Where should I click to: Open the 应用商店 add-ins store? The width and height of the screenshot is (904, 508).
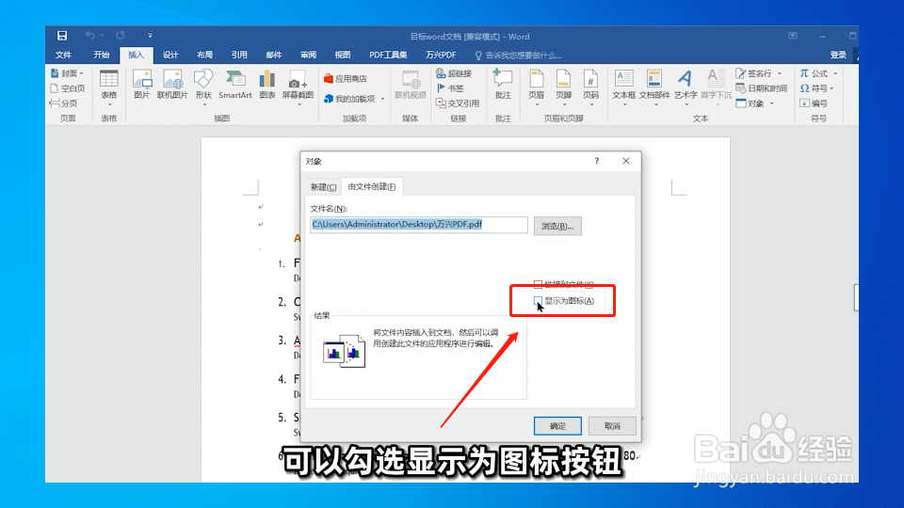346,78
